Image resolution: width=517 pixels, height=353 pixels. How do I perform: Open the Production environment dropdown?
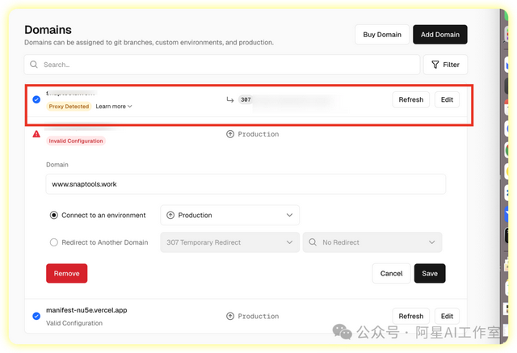pyautogui.click(x=229, y=215)
